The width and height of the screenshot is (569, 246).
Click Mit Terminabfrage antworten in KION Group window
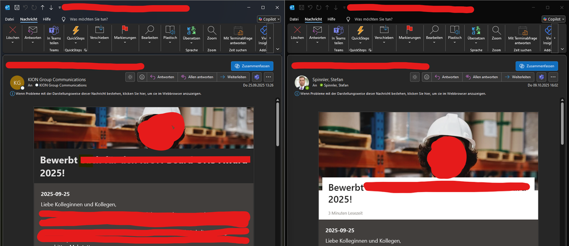[x=238, y=35]
